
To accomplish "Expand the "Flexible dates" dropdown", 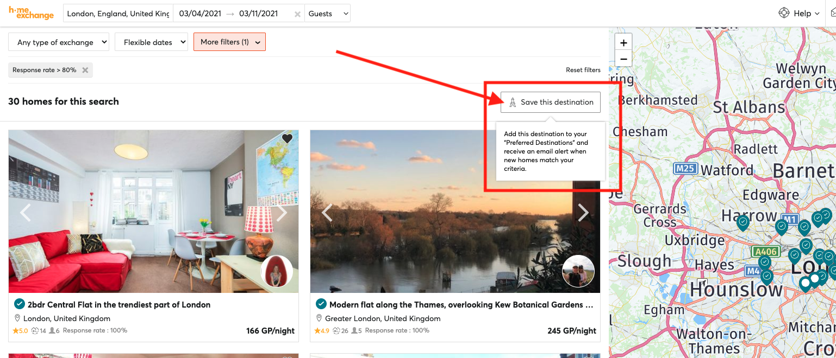I will 151,42.
